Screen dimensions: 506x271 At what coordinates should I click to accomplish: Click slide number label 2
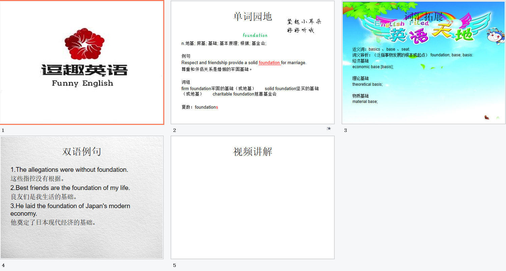174,130
